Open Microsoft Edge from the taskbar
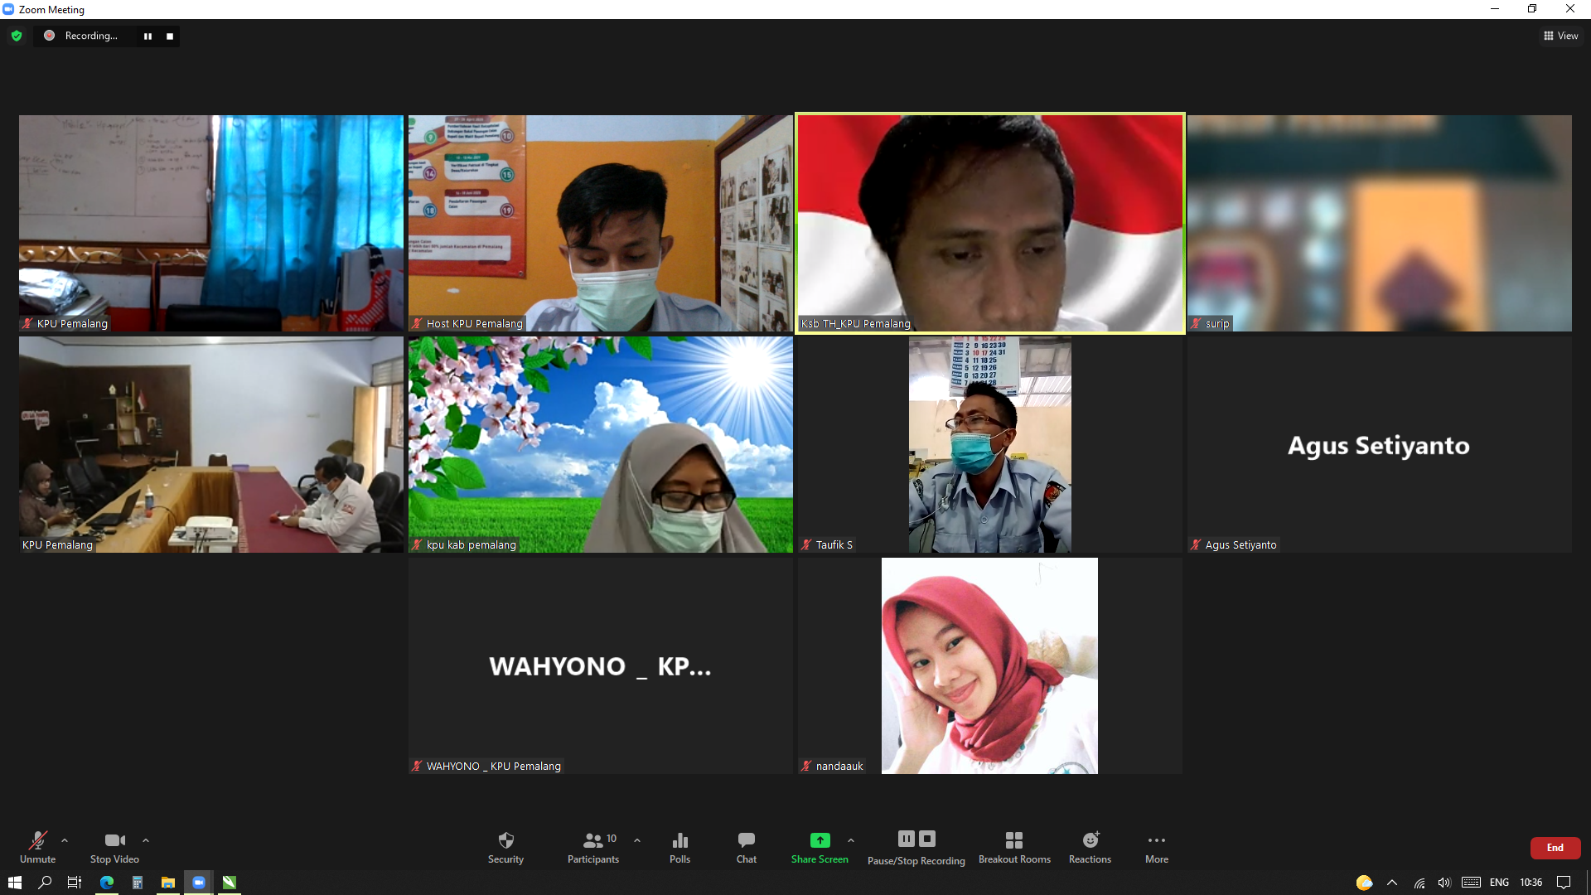 [x=107, y=883]
